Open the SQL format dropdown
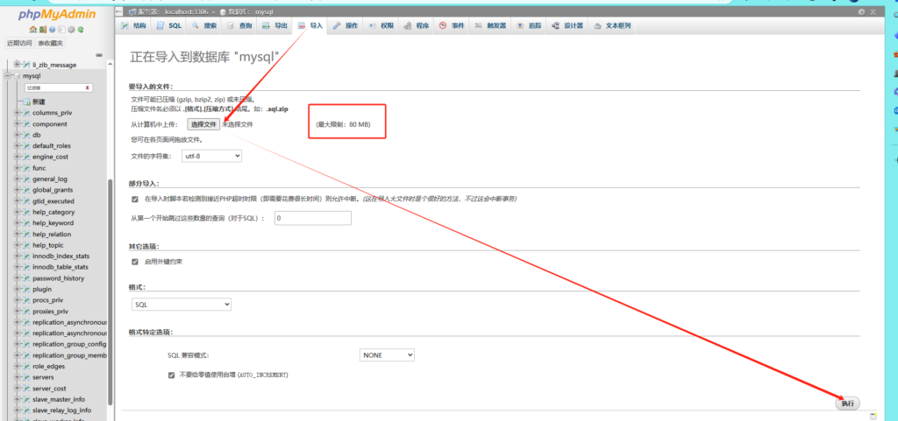 tap(182, 305)
